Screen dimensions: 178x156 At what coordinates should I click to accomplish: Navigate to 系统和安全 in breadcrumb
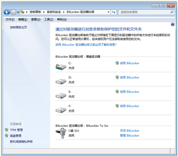tap(54, 12)
